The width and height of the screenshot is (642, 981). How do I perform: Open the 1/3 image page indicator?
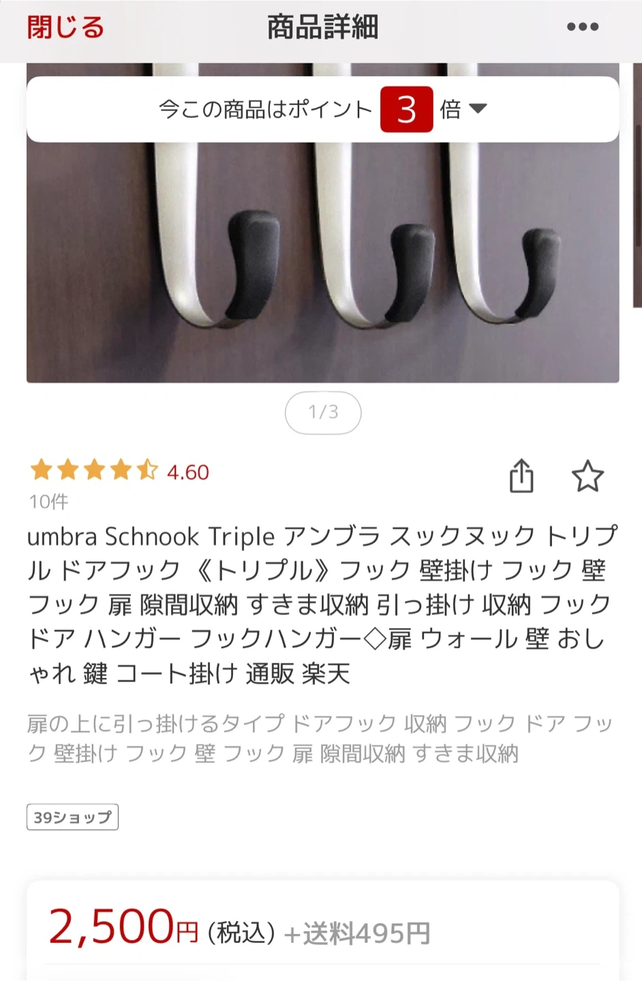tap(323, 412)
